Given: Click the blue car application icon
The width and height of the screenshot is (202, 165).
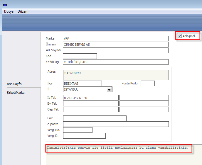Looking at the screenshot, I should tap(4, 4).
